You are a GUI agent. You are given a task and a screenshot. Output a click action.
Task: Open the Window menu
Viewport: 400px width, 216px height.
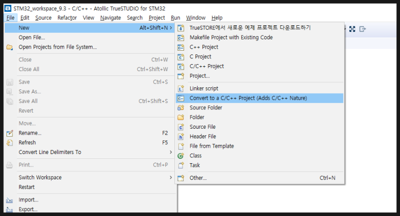point(195,18)
